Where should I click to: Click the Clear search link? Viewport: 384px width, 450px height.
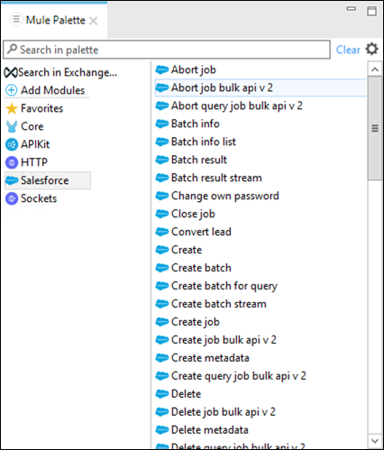348,50
